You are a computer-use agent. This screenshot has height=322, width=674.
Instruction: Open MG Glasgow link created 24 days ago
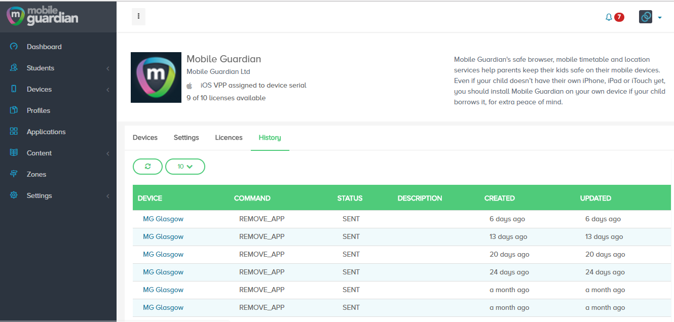(163, 272)
